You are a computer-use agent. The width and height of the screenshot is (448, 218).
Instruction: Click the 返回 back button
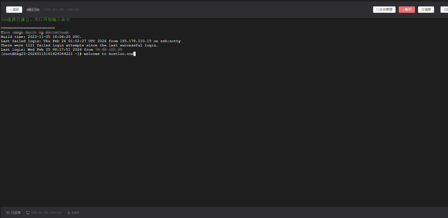coord(14,10)
